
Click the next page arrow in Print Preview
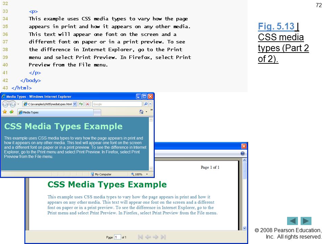coord(155,237)
